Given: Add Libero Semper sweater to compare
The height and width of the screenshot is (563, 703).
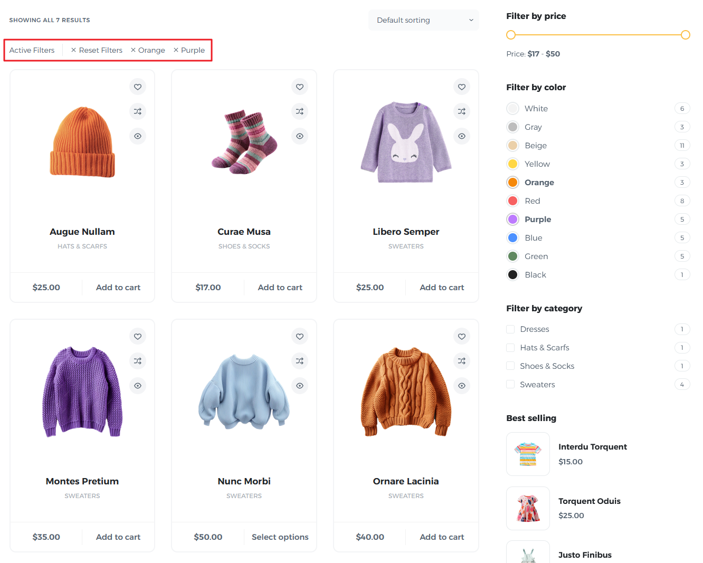Looking at the screenshot, I should coord(462,111).
